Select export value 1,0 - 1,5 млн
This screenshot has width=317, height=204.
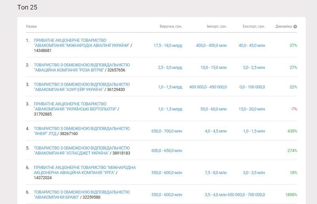pyautogui.click(x=254, y=131)
